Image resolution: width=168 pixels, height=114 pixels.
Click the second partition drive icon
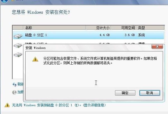pyautogui.click(x=18, y=45)
